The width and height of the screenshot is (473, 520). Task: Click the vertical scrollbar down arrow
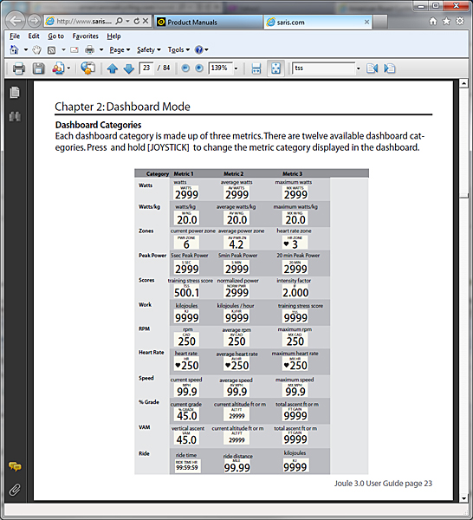[x=463, y=498]
